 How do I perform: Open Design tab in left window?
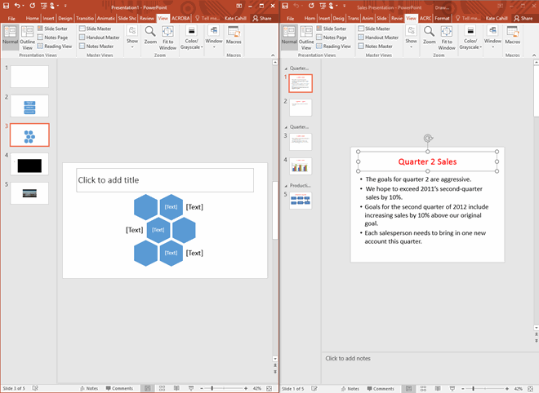(x=65, y=19)
